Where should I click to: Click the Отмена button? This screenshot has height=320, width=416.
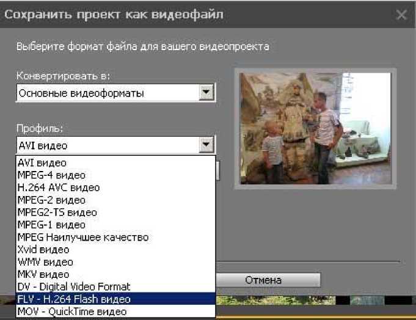pyautogui.click(x=268, y=280)
